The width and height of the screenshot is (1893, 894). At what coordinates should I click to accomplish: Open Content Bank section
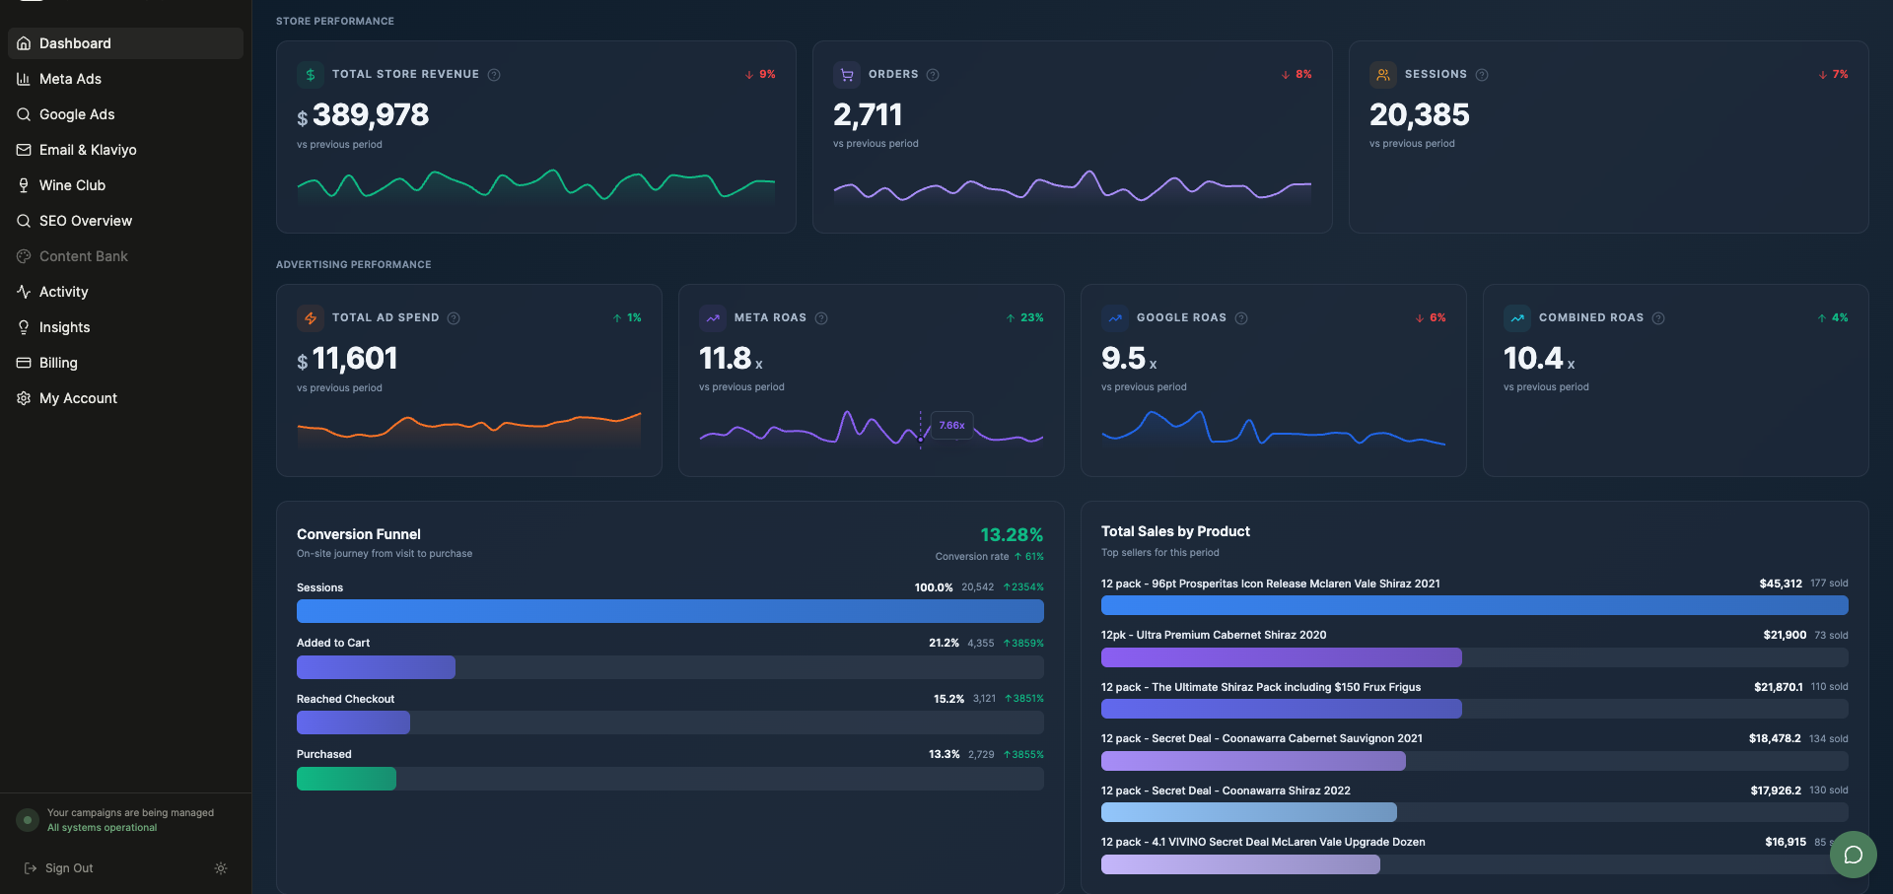click(125, 256)
